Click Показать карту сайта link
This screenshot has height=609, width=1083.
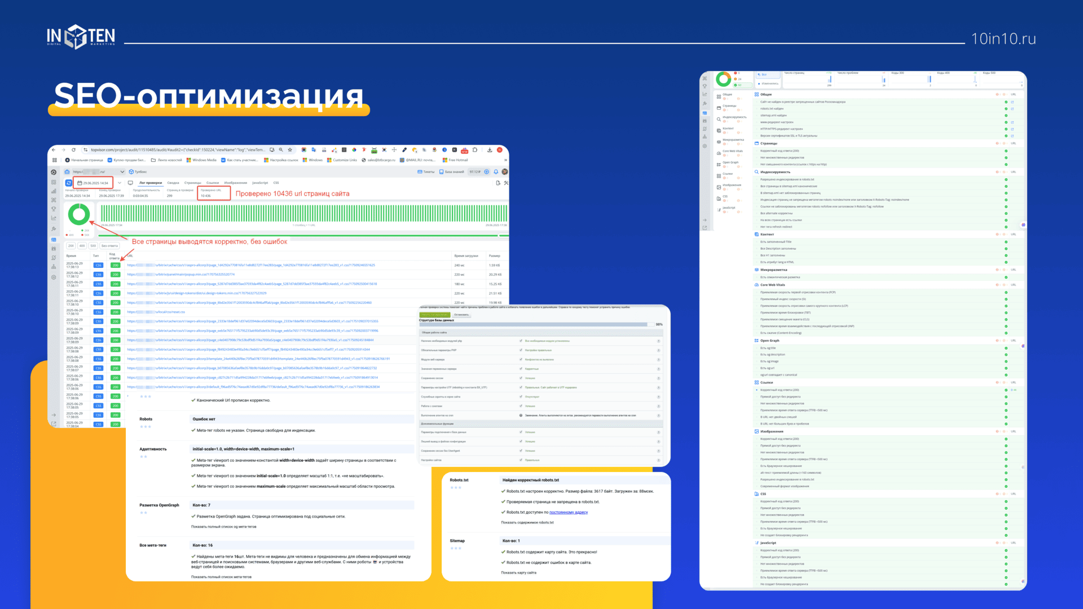coord(518,572)
